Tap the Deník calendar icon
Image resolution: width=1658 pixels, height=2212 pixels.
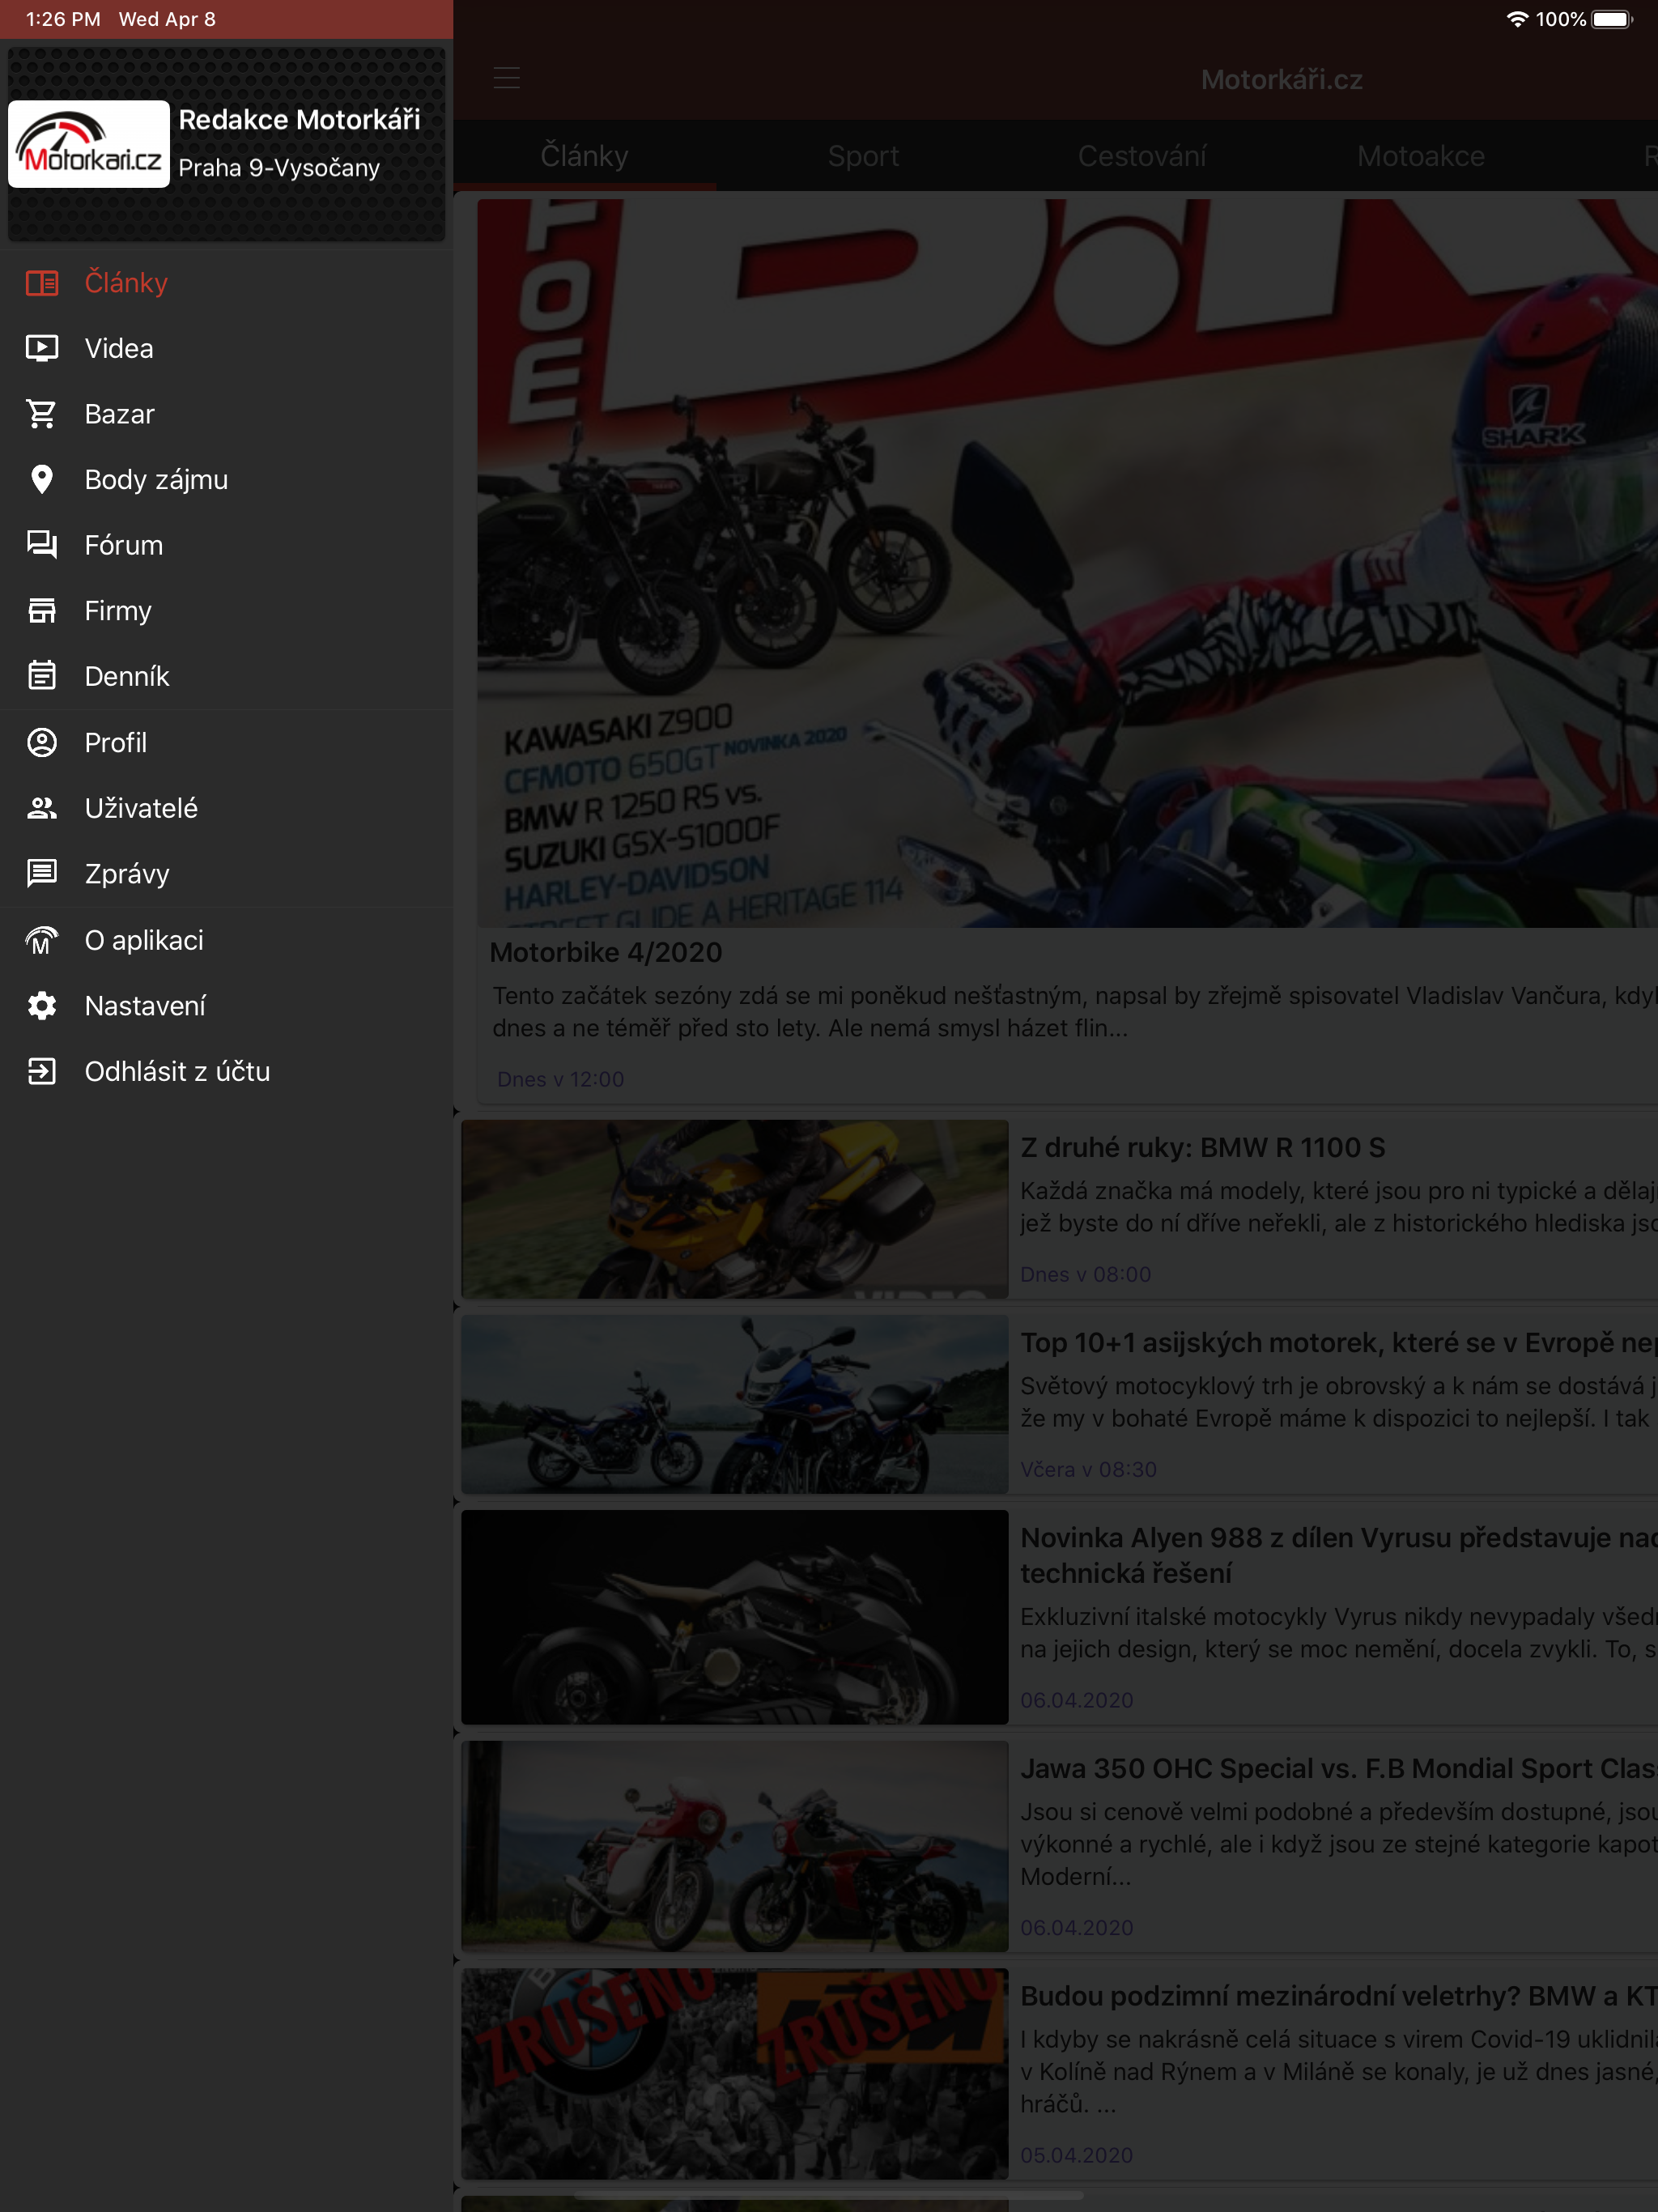(x=41, y=676)
